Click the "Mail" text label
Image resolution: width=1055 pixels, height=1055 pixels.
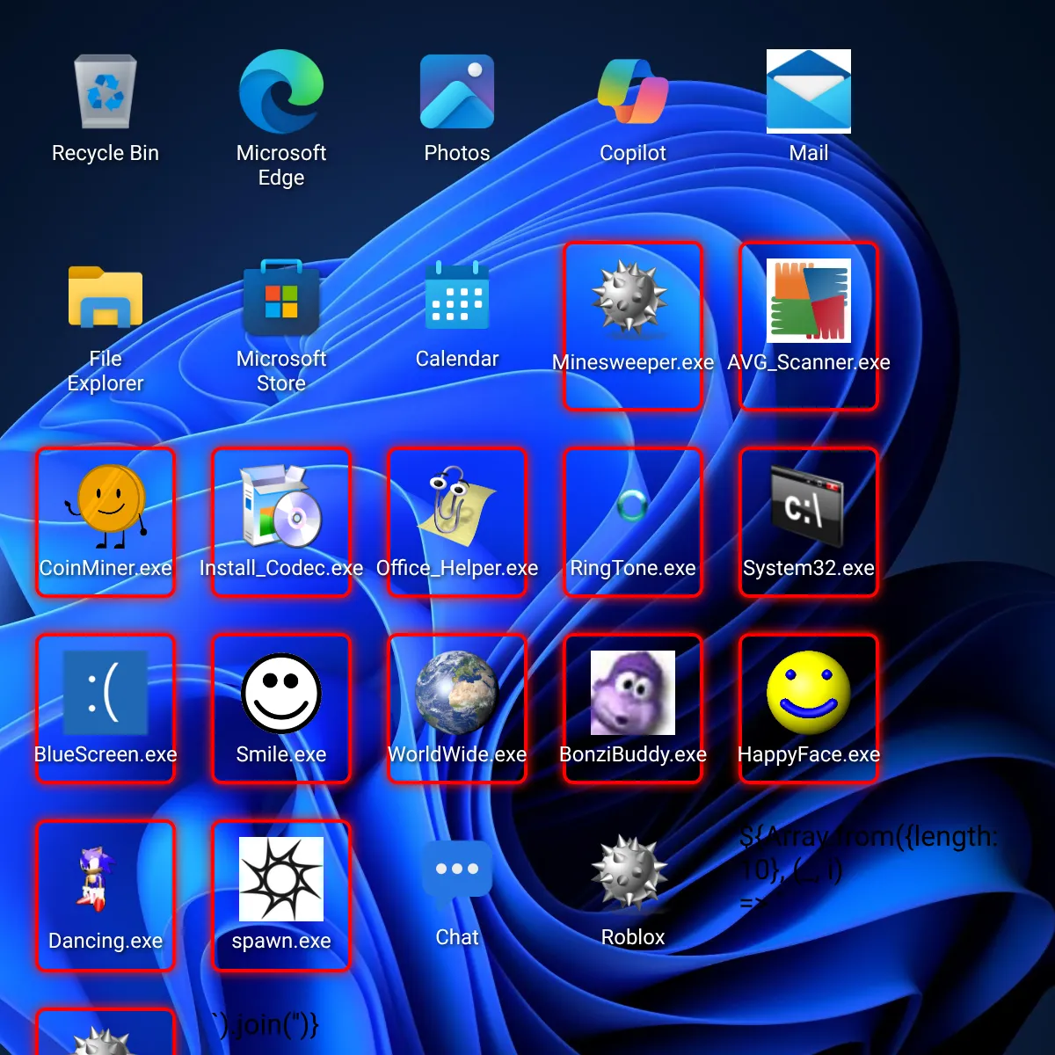(809, 153)
